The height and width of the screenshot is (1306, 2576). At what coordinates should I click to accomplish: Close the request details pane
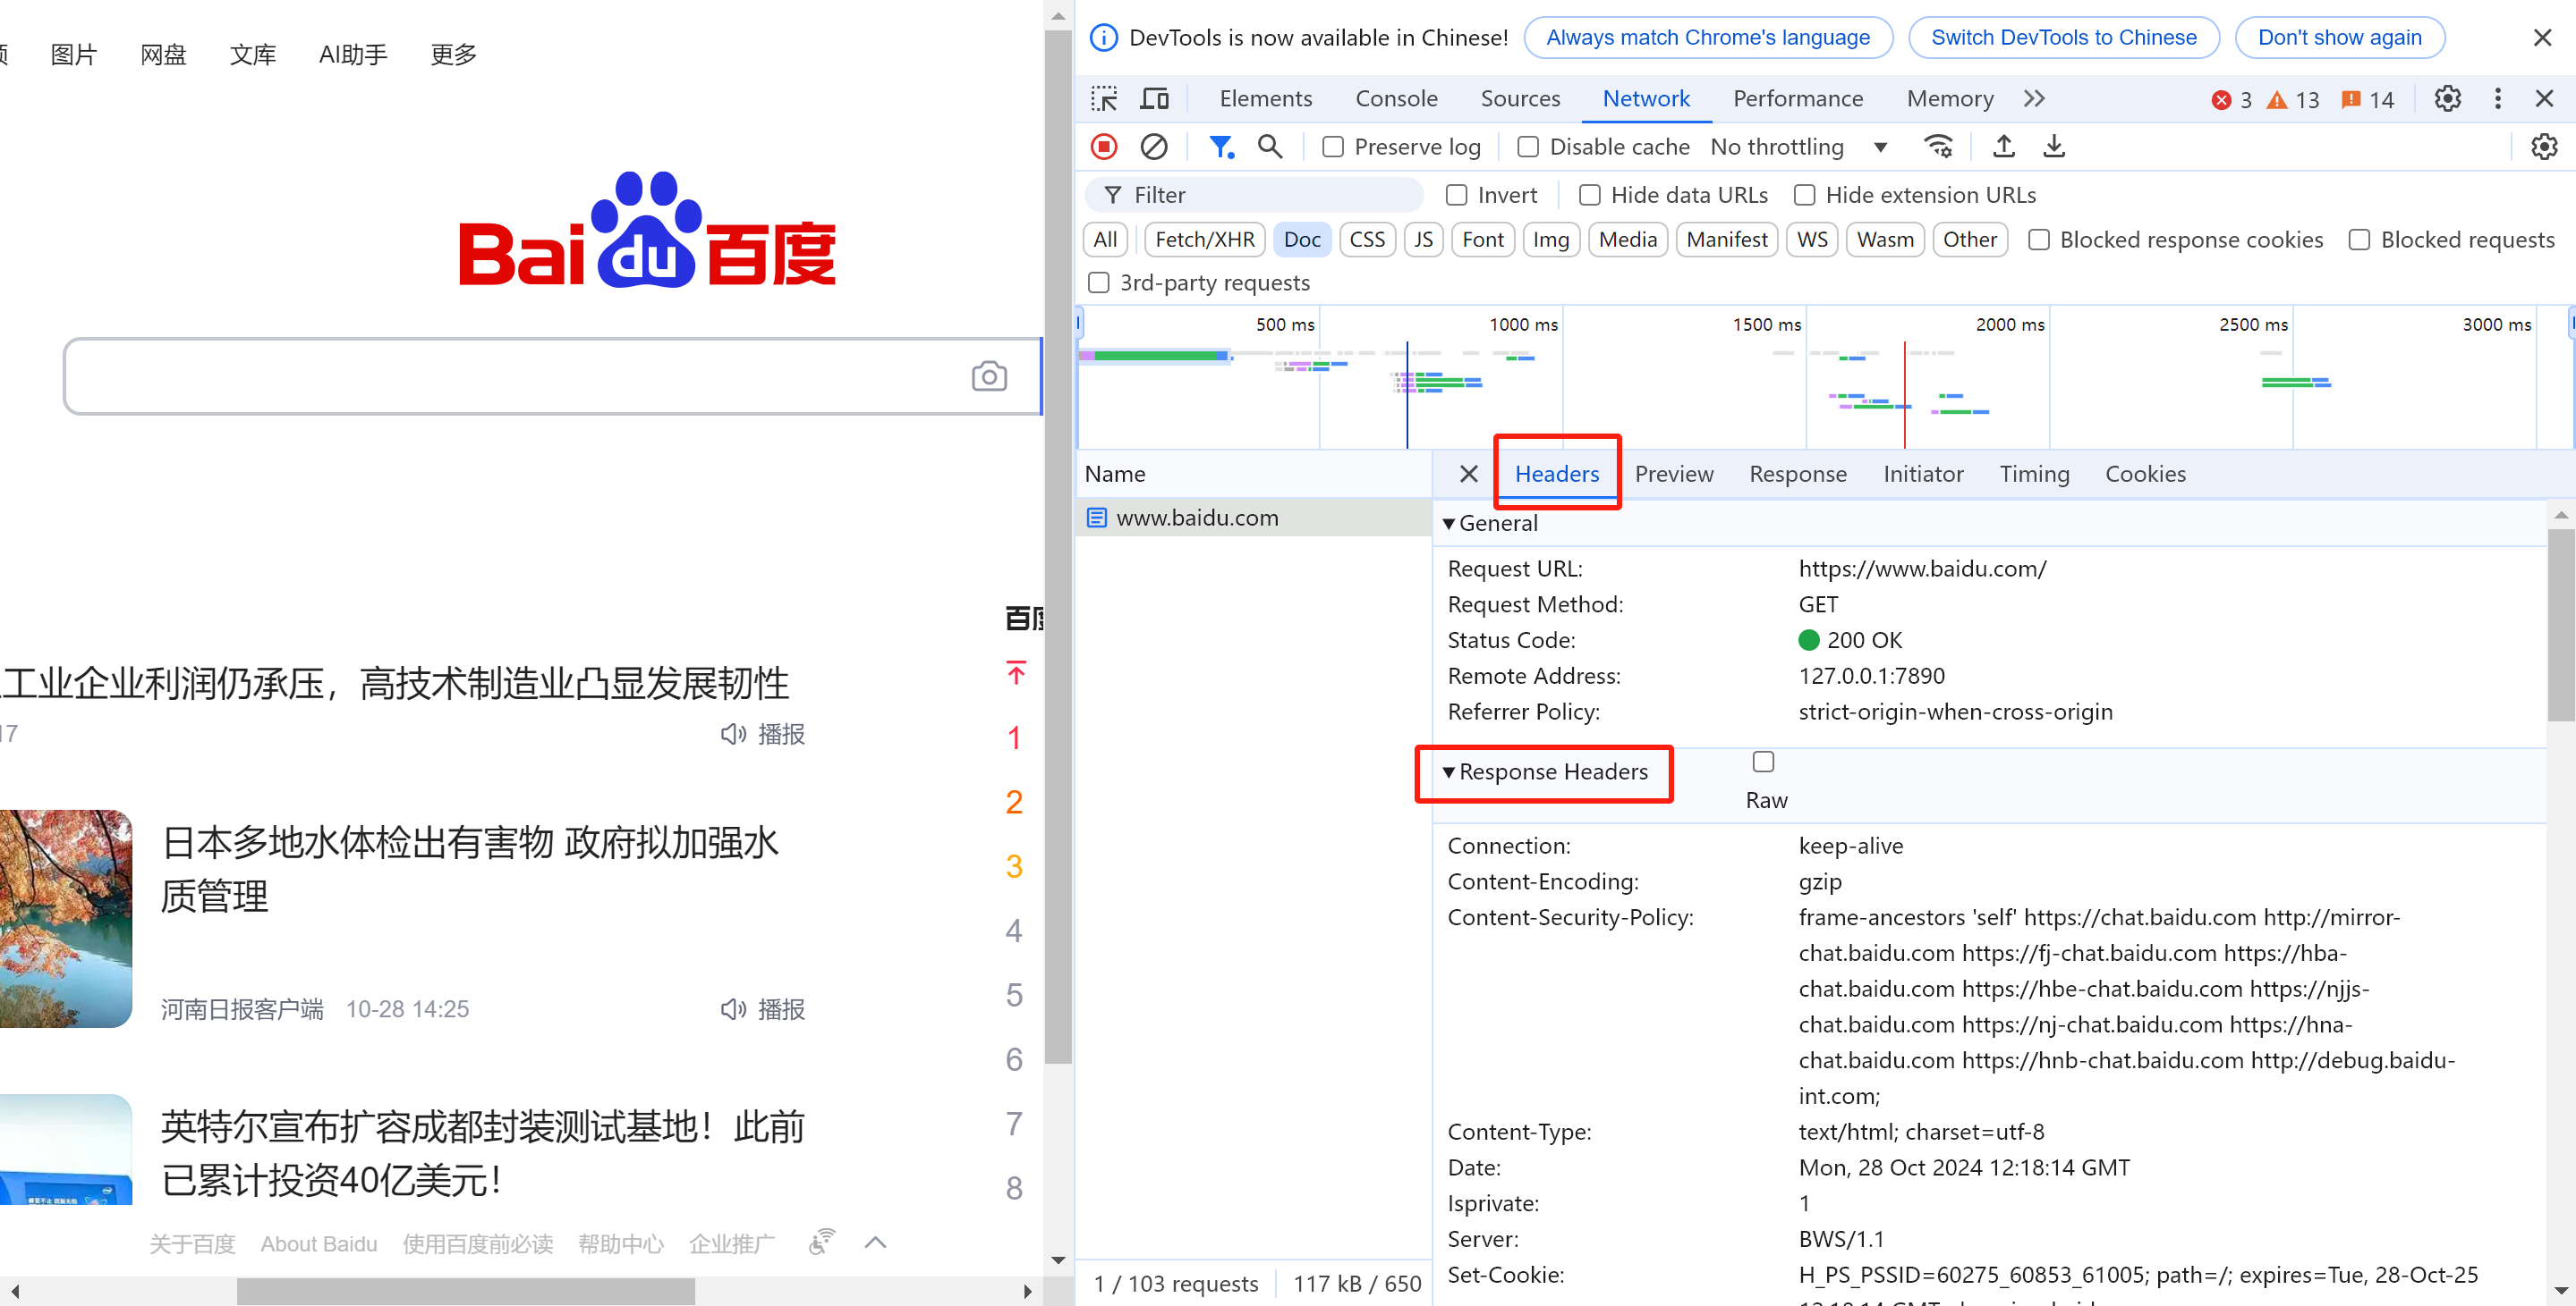coord(1468,474)
